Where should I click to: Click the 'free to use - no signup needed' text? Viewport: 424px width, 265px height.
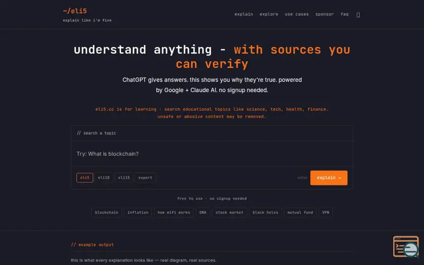coord(212,198)
